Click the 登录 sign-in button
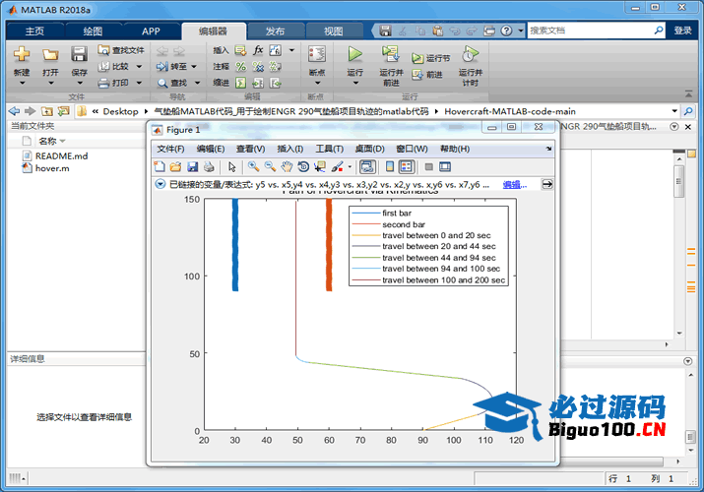 [x=683, y=31]
